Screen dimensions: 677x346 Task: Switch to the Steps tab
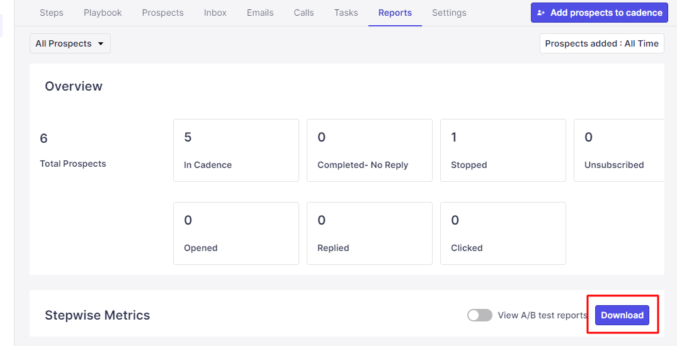[52, 13]
